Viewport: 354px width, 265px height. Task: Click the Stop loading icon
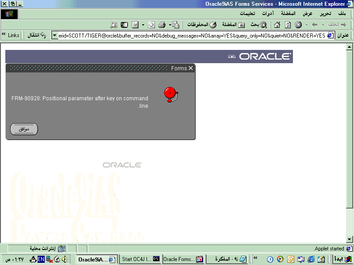298,25
